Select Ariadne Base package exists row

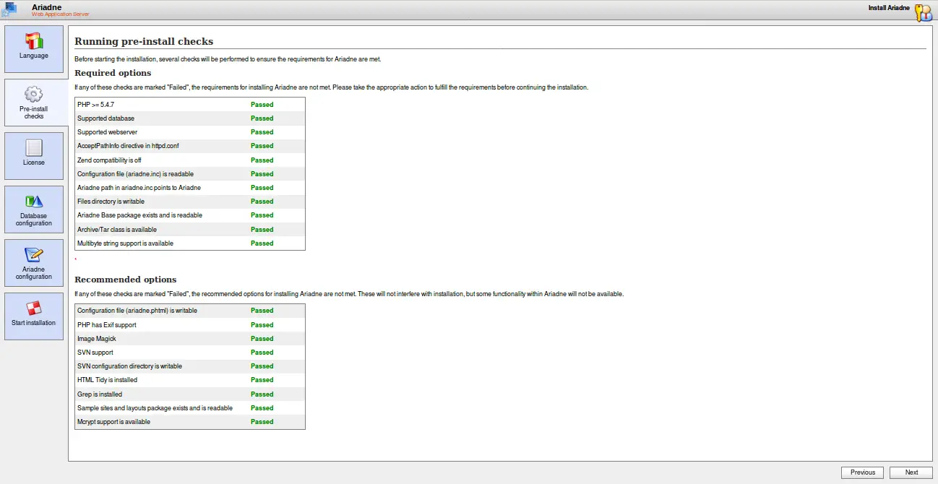click(x=190, y=215)
